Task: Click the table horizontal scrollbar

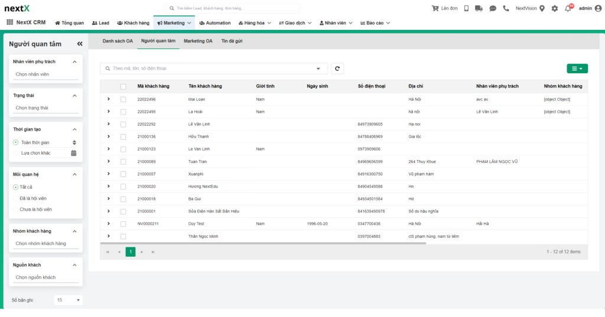Action: [266, 243]
